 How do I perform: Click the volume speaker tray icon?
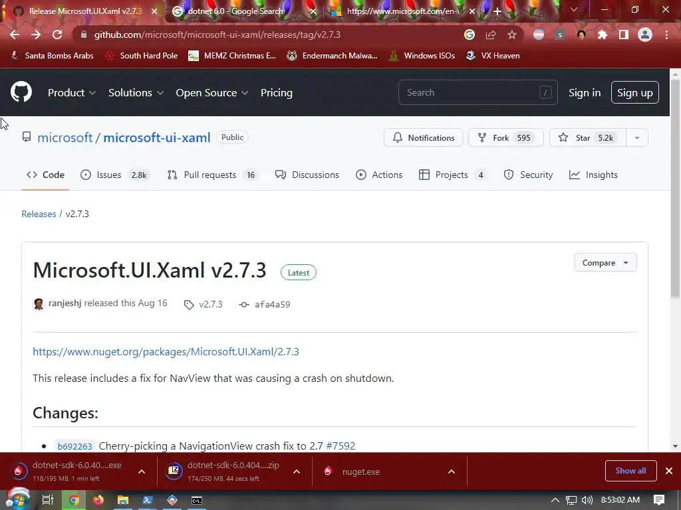(x=587, y=500)
